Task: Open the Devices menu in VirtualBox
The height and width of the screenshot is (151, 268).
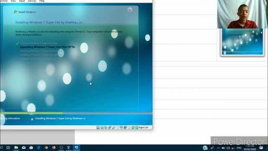Action: click(x=32, y=1)
